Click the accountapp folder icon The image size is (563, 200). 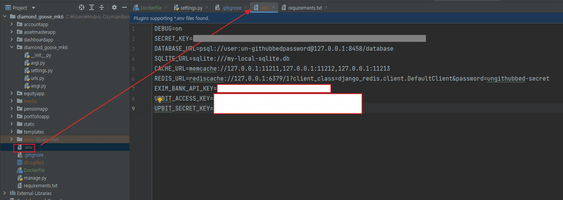(20, 24)
